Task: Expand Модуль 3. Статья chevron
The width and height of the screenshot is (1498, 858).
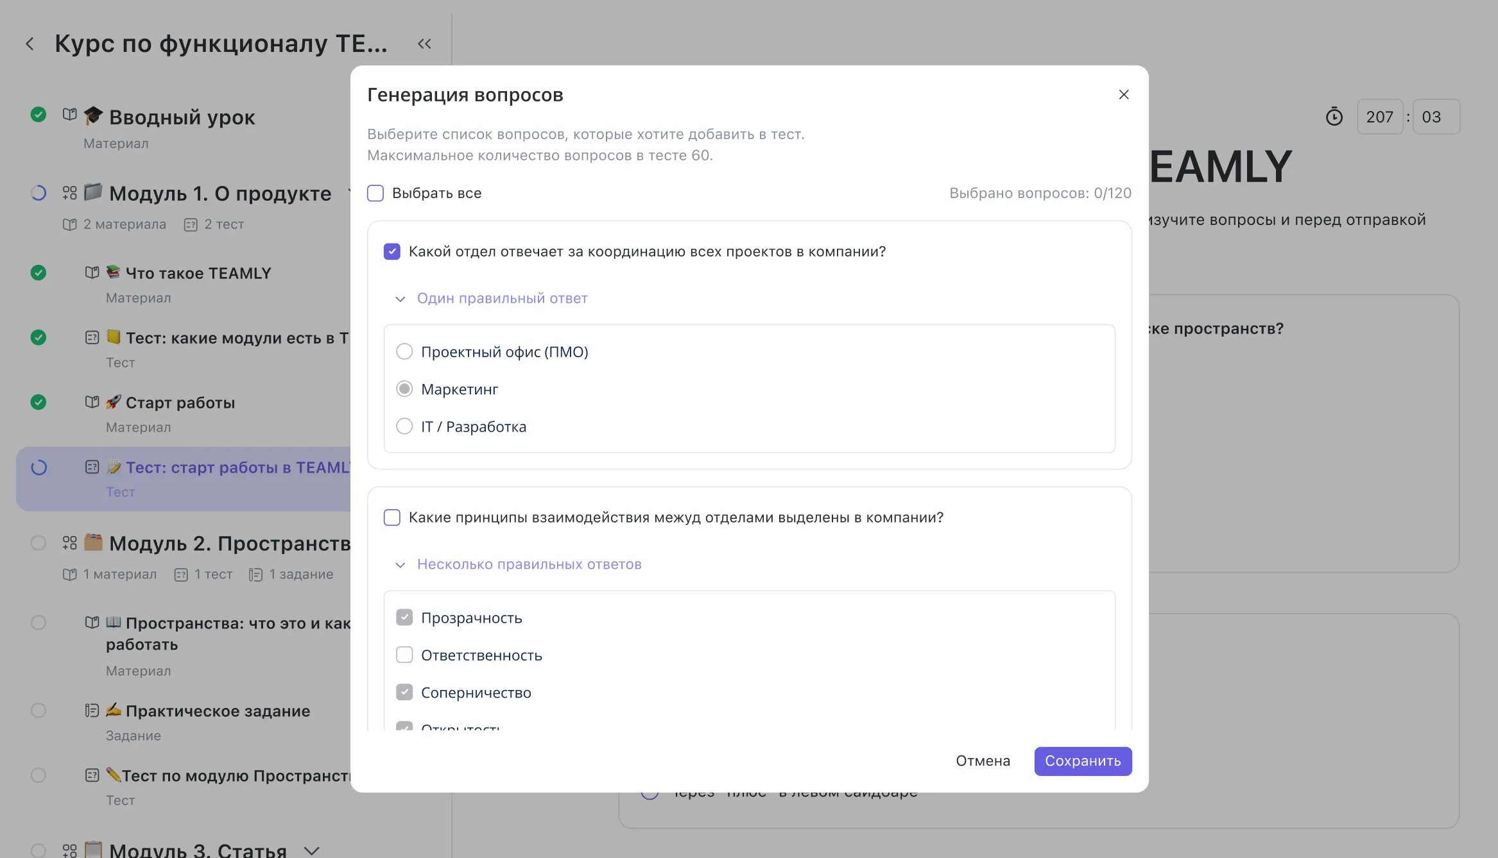Action: 312,850
